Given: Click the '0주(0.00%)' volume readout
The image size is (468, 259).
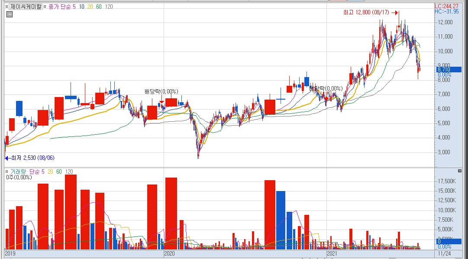Looking at the screenshot, I should coord(19,178).
